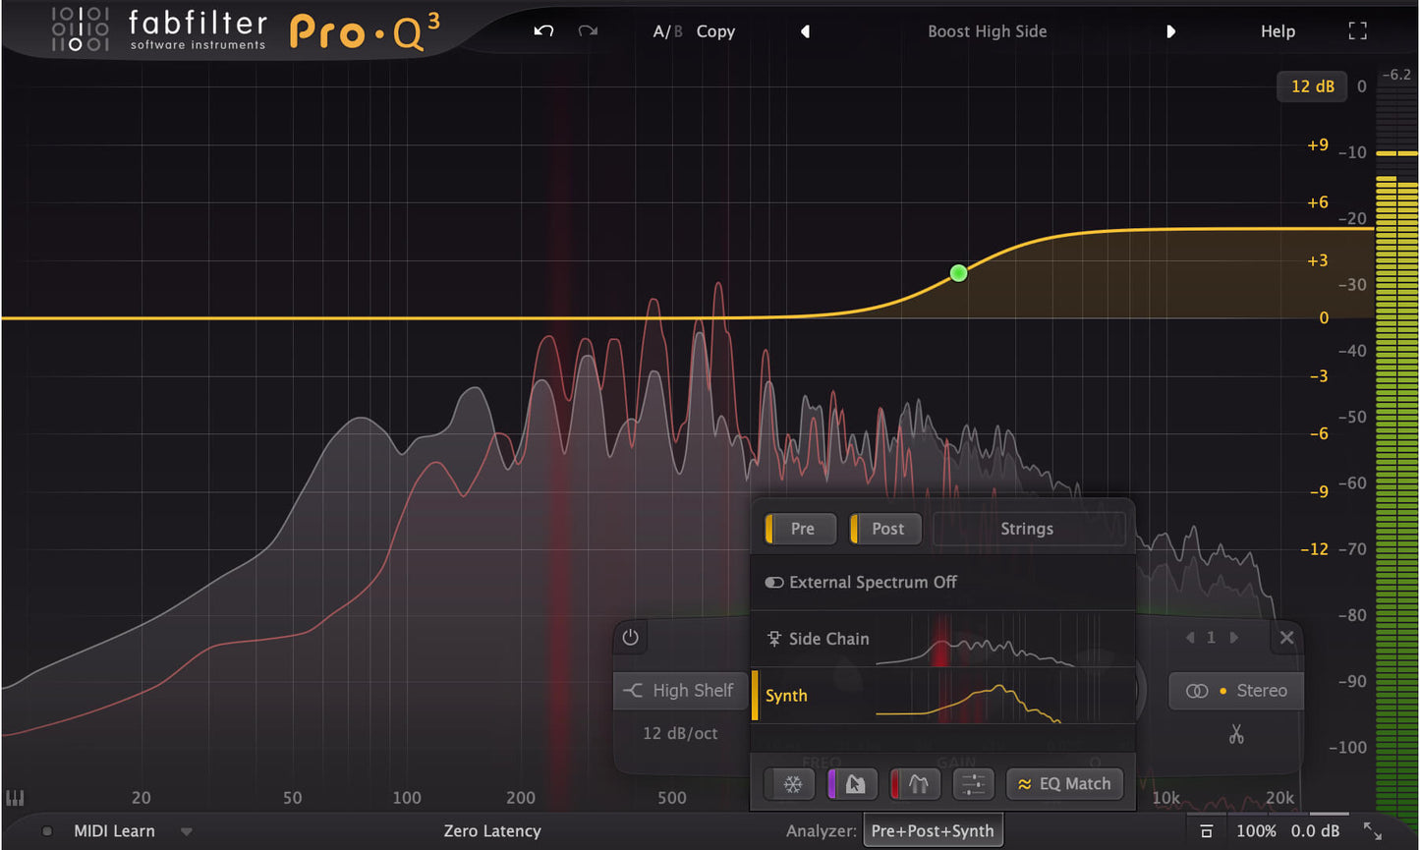The height and width of the screenshot is (850, 1420).
Task: Open the Help menu button
Action: point(1278,31)
